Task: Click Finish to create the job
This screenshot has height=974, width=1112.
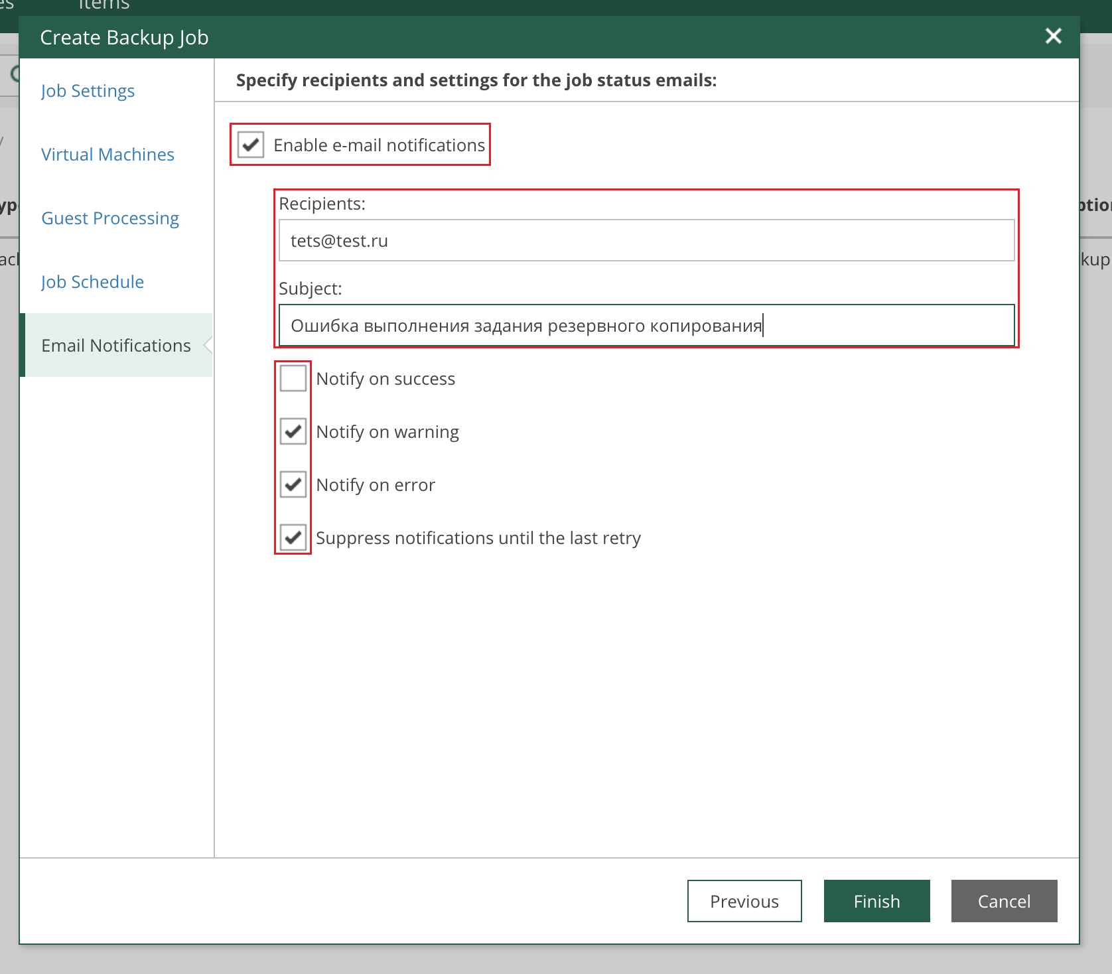Action: point(876,901)
